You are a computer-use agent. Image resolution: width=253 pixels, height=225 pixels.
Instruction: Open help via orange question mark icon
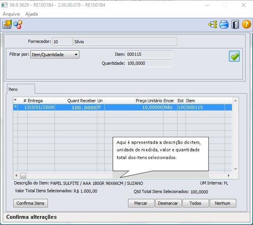[x=246, y=24]
